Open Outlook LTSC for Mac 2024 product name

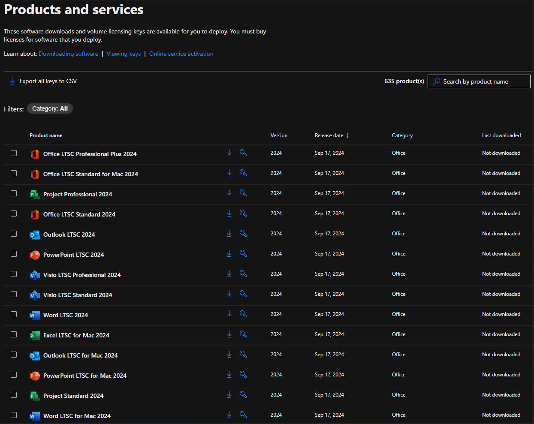point(80,355)
